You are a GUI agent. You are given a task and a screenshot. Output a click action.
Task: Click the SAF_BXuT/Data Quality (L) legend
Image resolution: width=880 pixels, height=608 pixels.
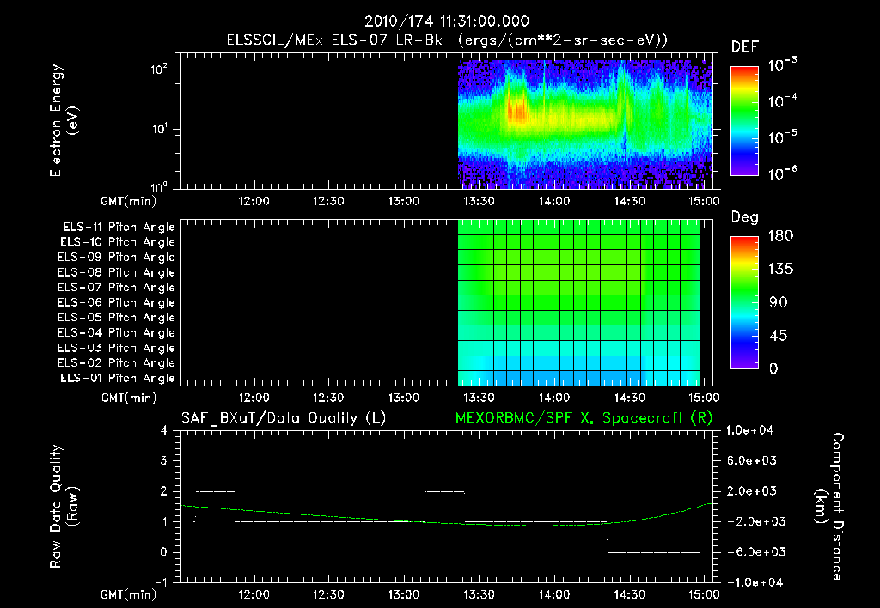pyautogui.click(x=284, y=418)
